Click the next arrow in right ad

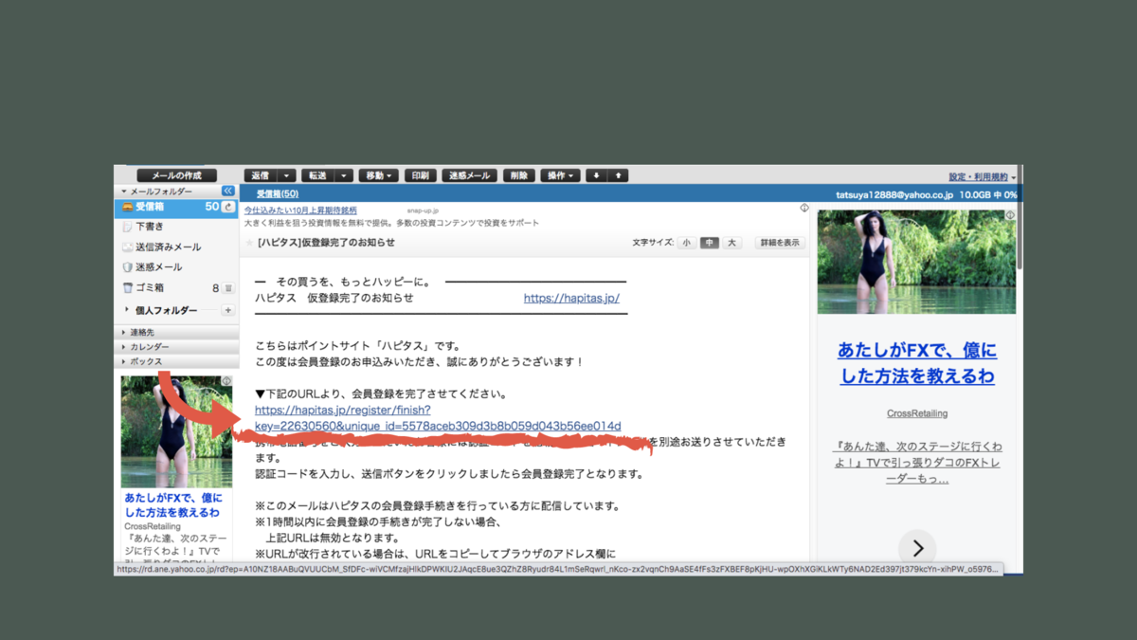917,548
